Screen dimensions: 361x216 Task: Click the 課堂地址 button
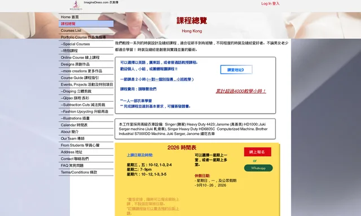[236, 70]
